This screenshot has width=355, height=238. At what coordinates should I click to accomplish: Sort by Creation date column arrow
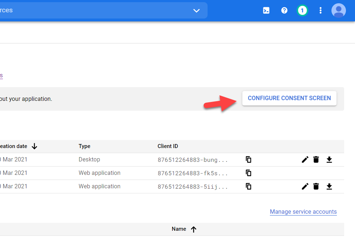tap(34, 146)
